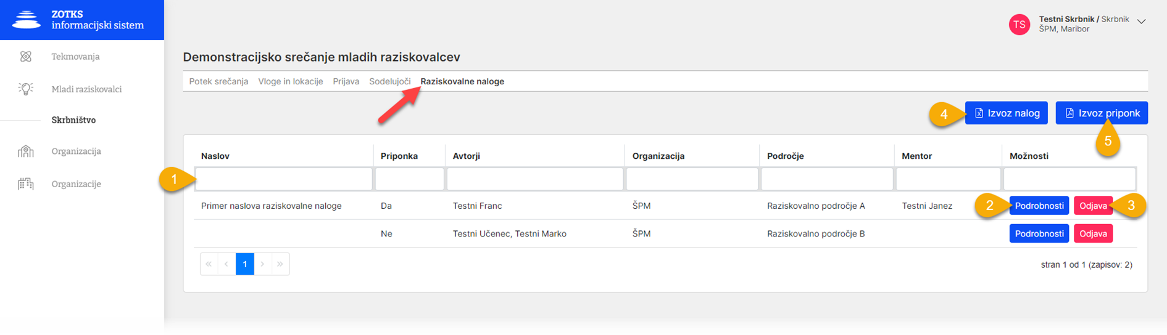Click the Organizacije buildings icon
This screenshot has height=335, width=1167.
[26, 184]
